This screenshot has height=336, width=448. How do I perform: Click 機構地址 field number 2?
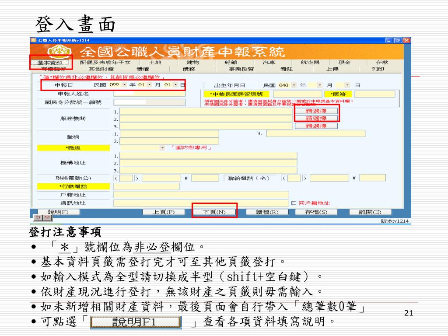point(208,163)
